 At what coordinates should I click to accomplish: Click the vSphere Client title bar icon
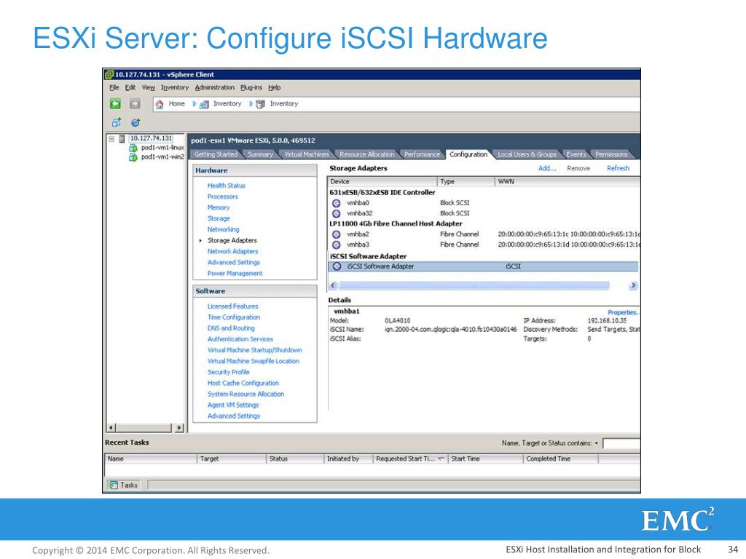click(x=109, y=74)
